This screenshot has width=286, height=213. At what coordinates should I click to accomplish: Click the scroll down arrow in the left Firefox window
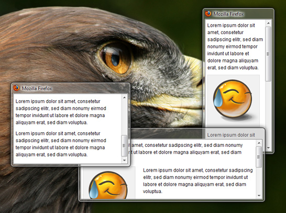pos(124,161)
